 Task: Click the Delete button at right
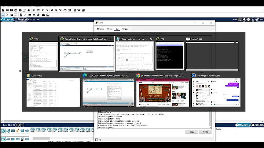pos(218,129)
